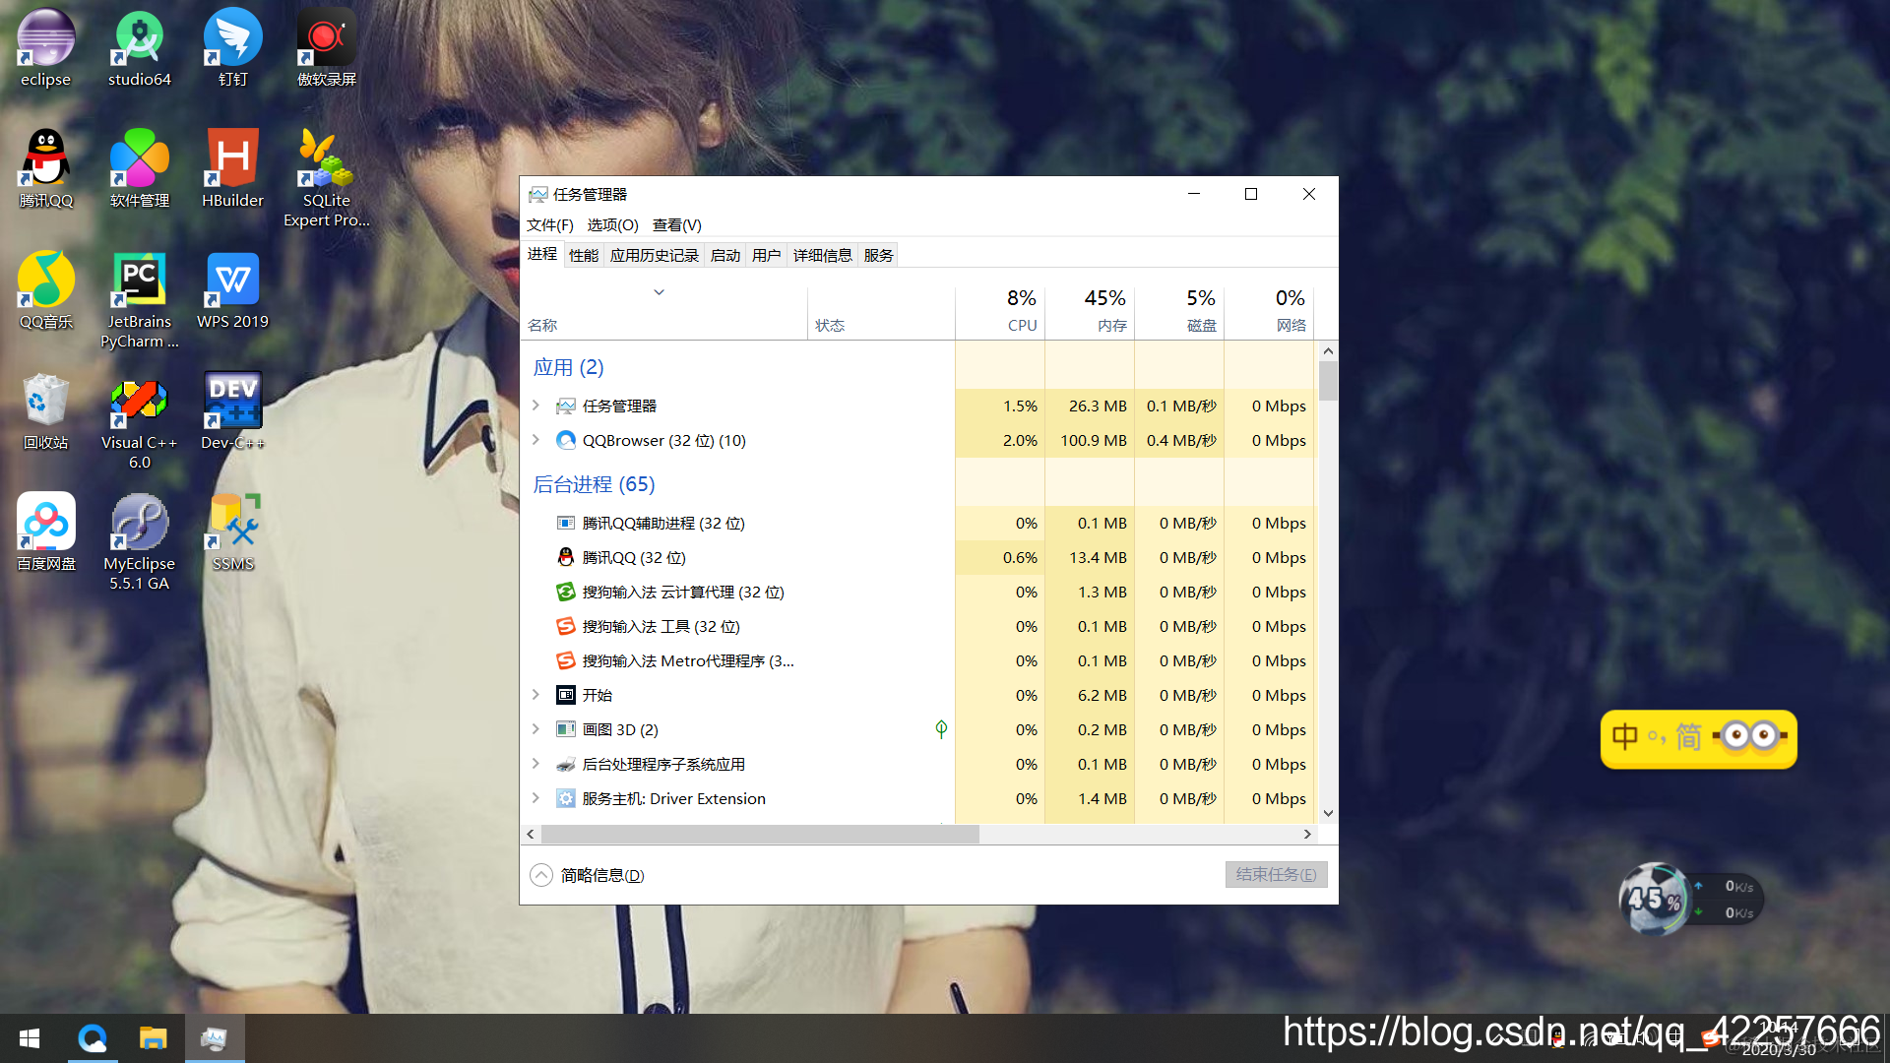Toggle the 简 simplified/traditional switch

coord(1688,736)
